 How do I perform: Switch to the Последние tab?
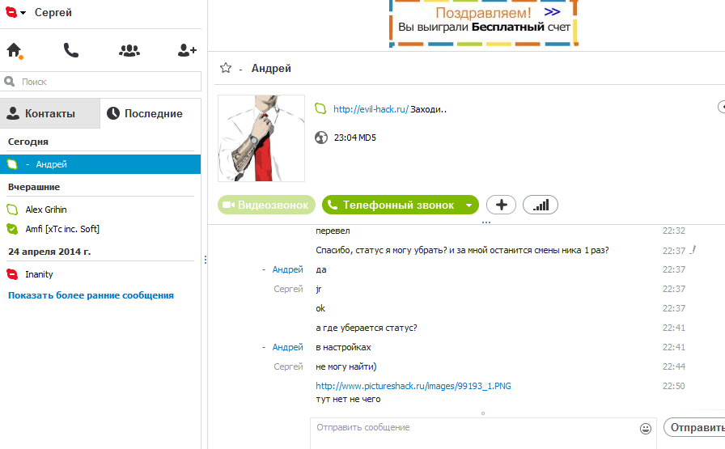pyautogui.click(x=151, y=114)
